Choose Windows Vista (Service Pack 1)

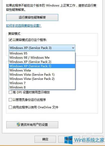(42, 74)
